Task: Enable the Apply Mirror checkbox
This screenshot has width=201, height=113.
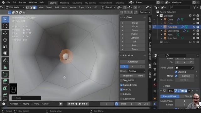Action: tap(121, 99)
